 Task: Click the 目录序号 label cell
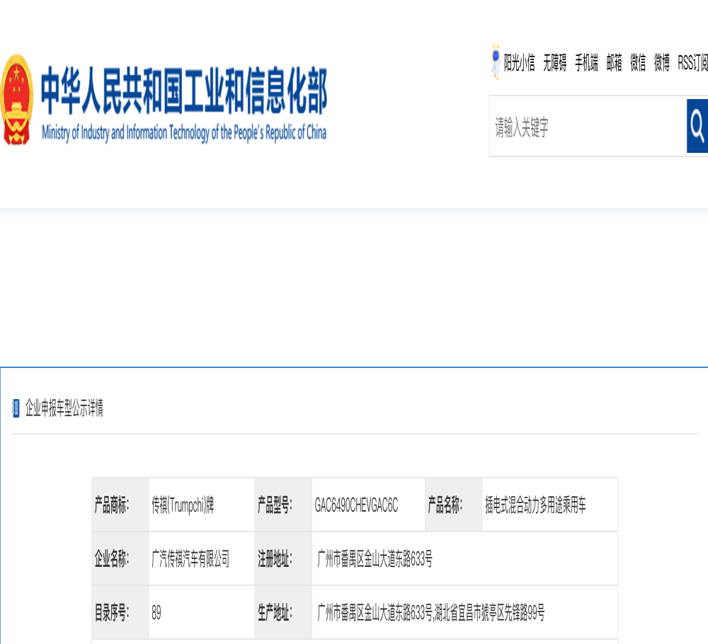pos(120,612)
